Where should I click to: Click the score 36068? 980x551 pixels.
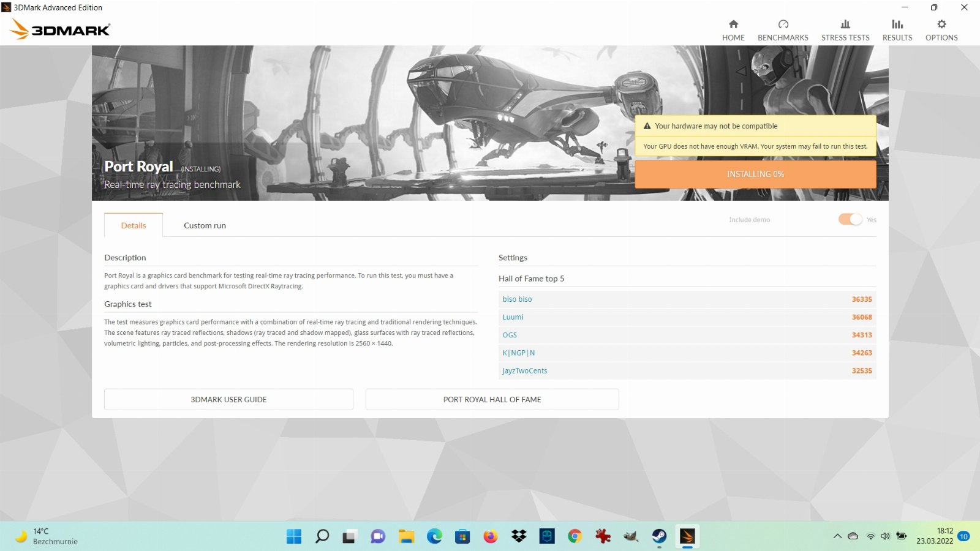click(862, 317)
